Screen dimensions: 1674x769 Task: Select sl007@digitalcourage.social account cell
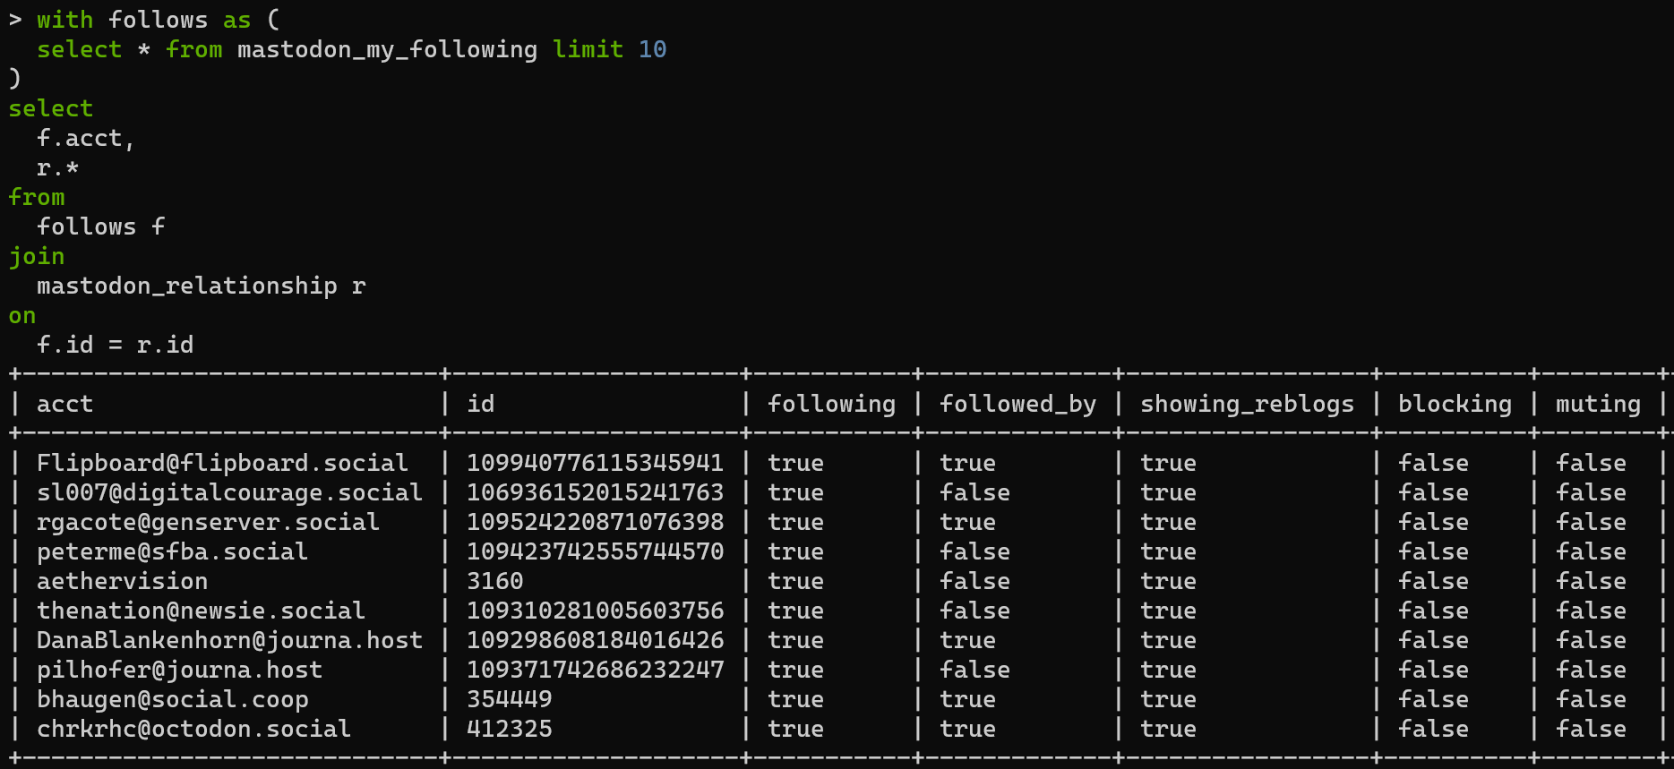point(229,492)
